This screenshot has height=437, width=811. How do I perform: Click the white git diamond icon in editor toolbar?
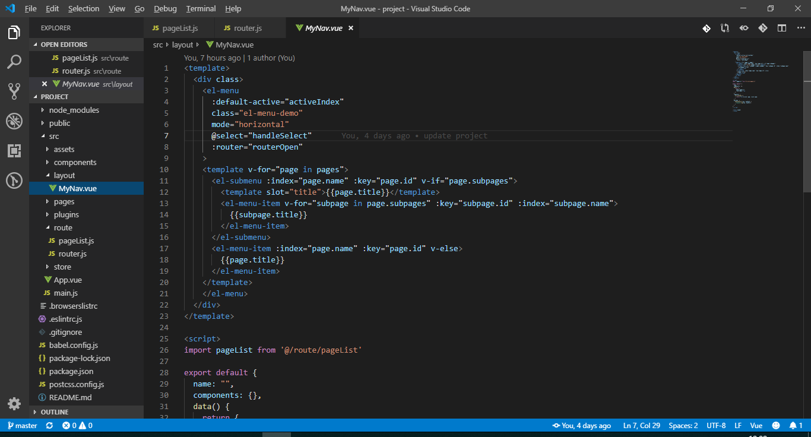(x=707, y=28)
